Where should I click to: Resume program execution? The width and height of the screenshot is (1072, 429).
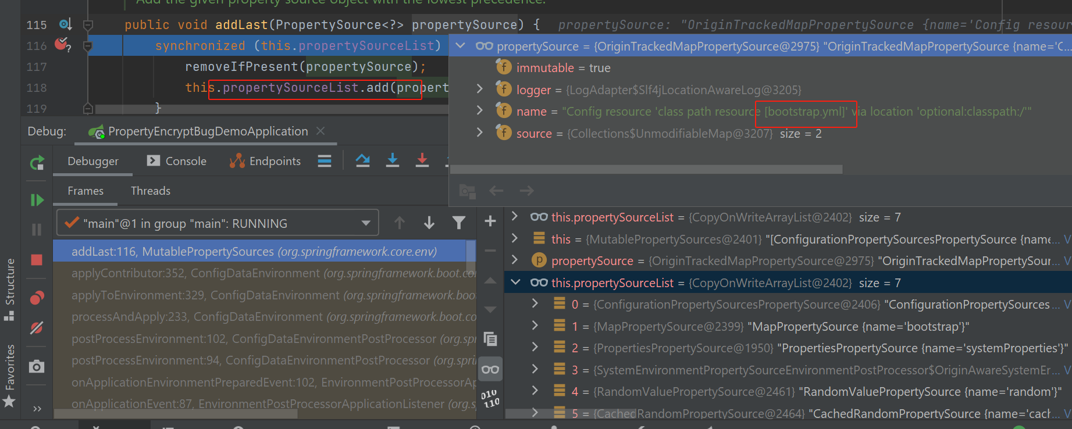coord(37,200)
